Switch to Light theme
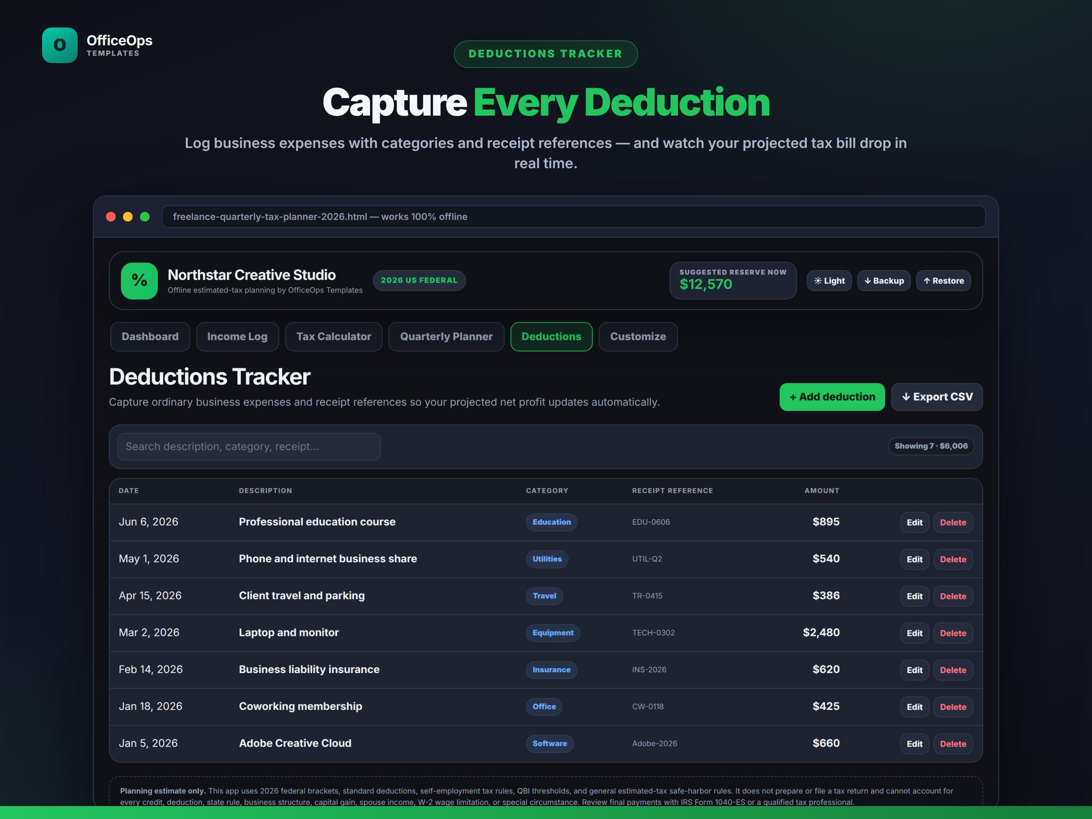Viewport: 1092px width, 819px height. tap(829, 280)
